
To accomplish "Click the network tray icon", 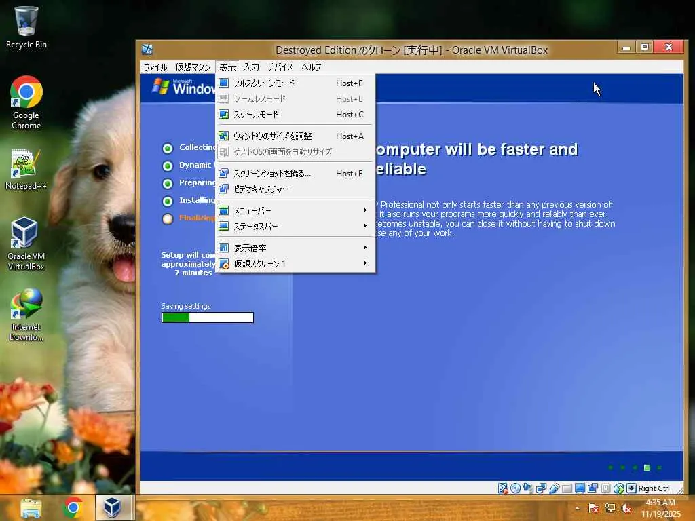I will coord(610,508).
